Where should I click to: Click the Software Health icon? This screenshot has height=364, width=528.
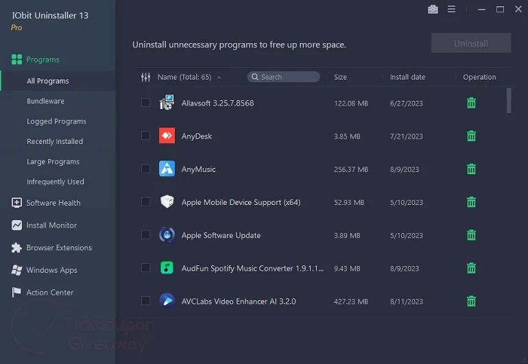point(16,203)
